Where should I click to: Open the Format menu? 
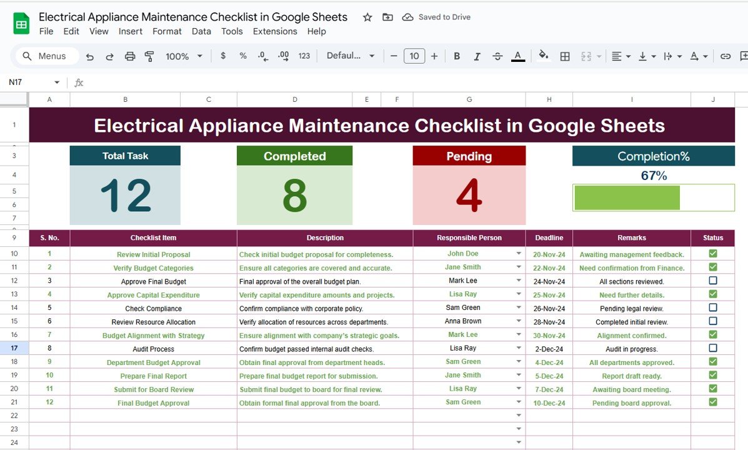pyautogui.click(x=167, y=31)
